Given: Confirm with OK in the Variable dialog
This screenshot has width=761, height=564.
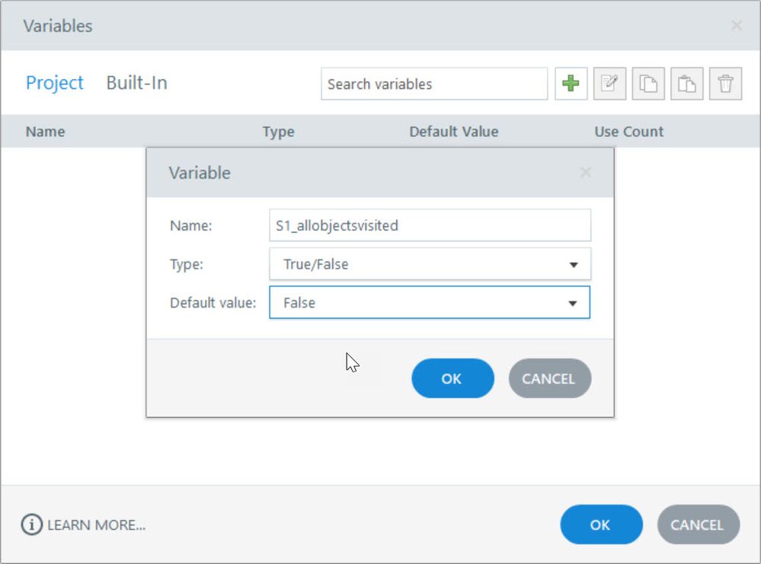Looking at the screenshot, I should coord(452,378).
